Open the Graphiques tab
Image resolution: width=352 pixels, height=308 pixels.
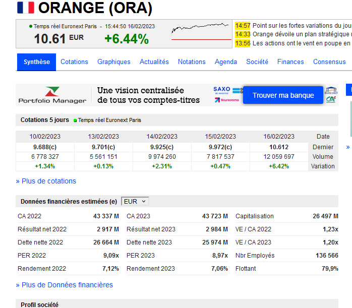tap(114, 62)
